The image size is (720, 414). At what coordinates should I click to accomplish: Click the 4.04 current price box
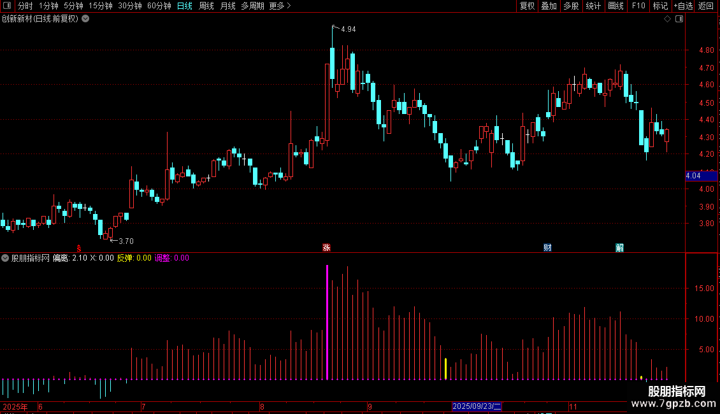(701, 176)
